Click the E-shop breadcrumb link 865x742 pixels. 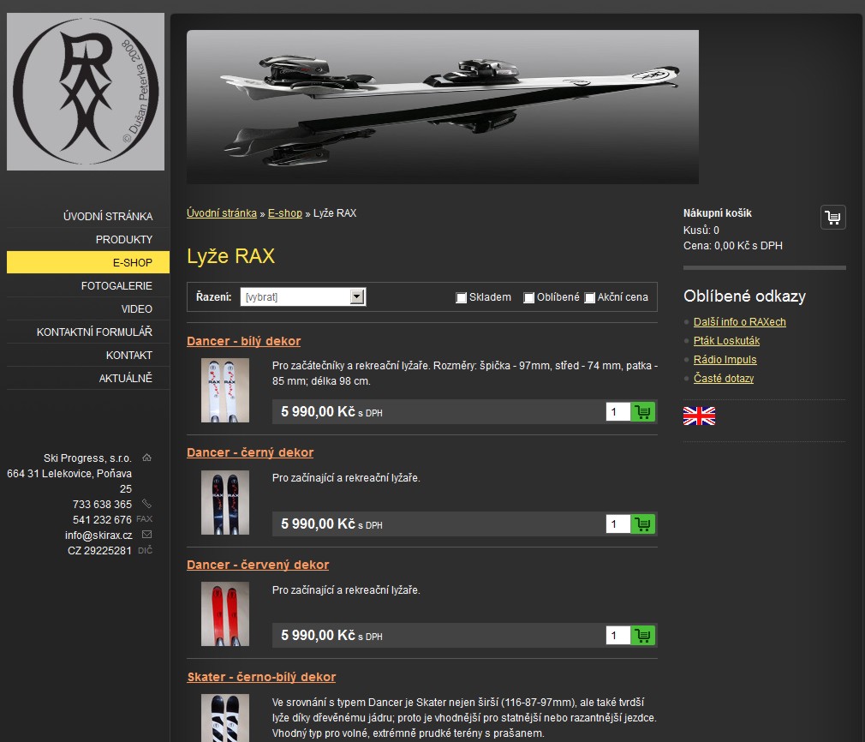(285, 213)
